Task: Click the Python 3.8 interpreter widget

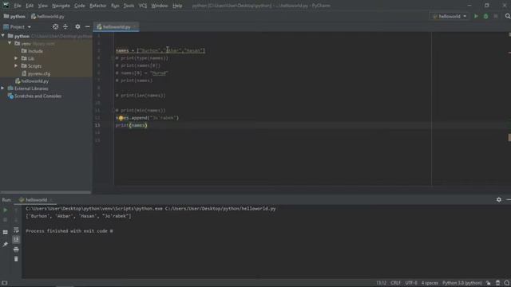Action: 461,283
